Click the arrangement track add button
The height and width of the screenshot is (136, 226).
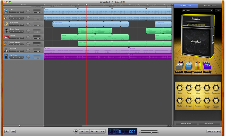pos(42,7)
